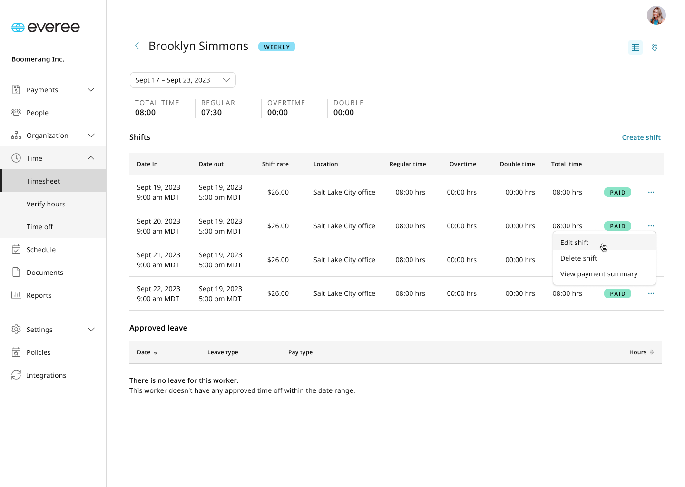Go to Documents in the sidebar
685x487 pixels.
tap(45, 273)
